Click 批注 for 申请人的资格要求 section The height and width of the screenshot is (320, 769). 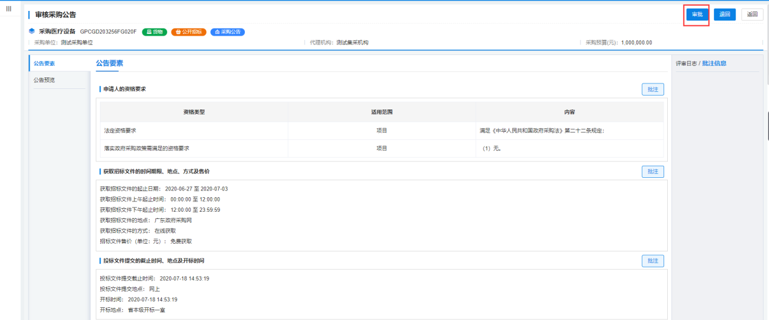click(x=653, y=89)
